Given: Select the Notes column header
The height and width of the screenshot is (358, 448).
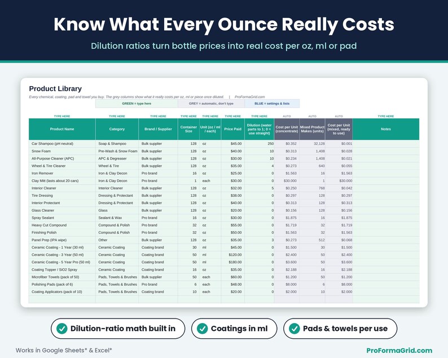Looking at the screenshot, I should 386,129.
